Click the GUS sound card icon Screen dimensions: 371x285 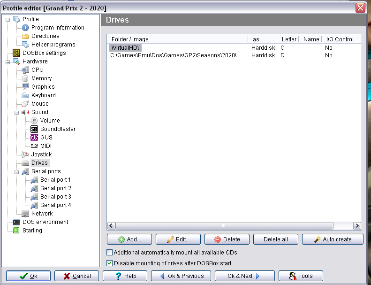34,138
